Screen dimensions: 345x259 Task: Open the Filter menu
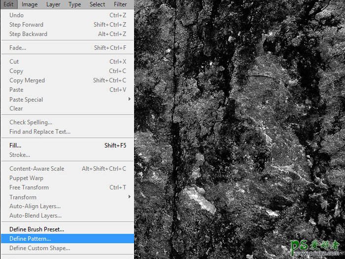pos(120,4)
